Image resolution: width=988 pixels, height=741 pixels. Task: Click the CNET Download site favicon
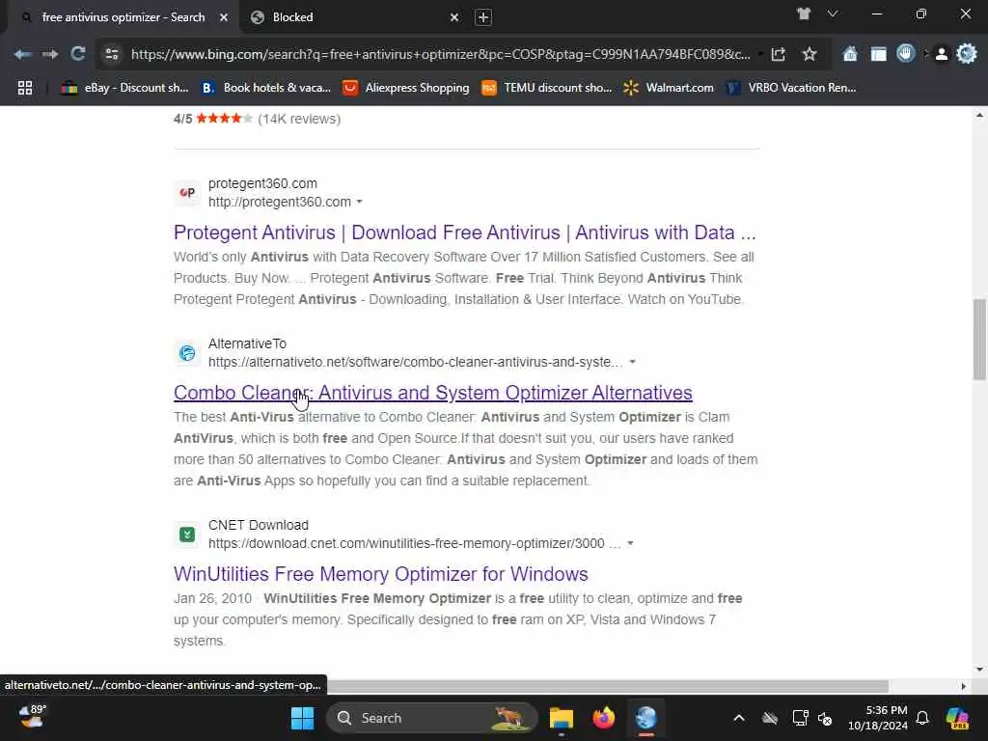point(187,535)
